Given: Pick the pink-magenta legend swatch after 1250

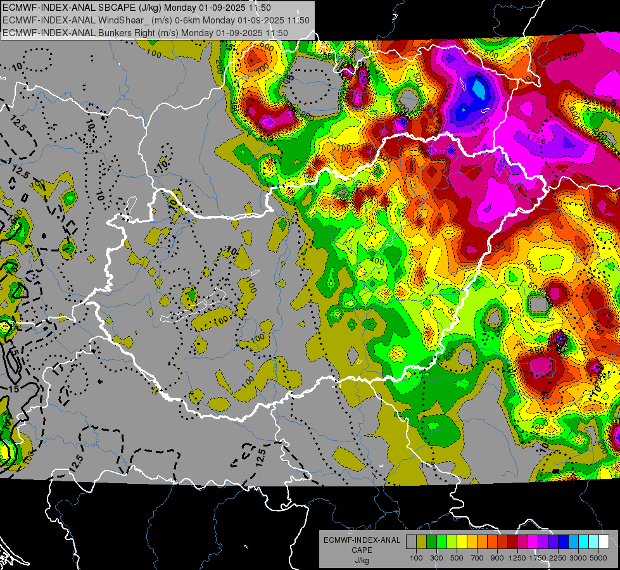Looking at the screenshot, I should tap(522, 541).
